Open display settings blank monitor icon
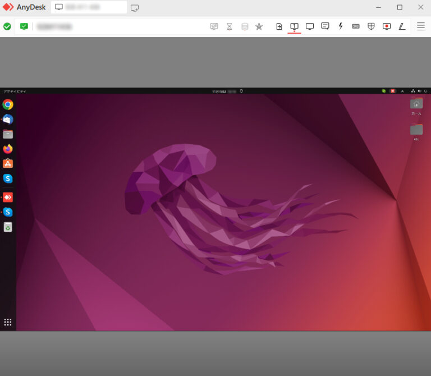The height and width of the screenshot is (376, 431). point(310,26)
